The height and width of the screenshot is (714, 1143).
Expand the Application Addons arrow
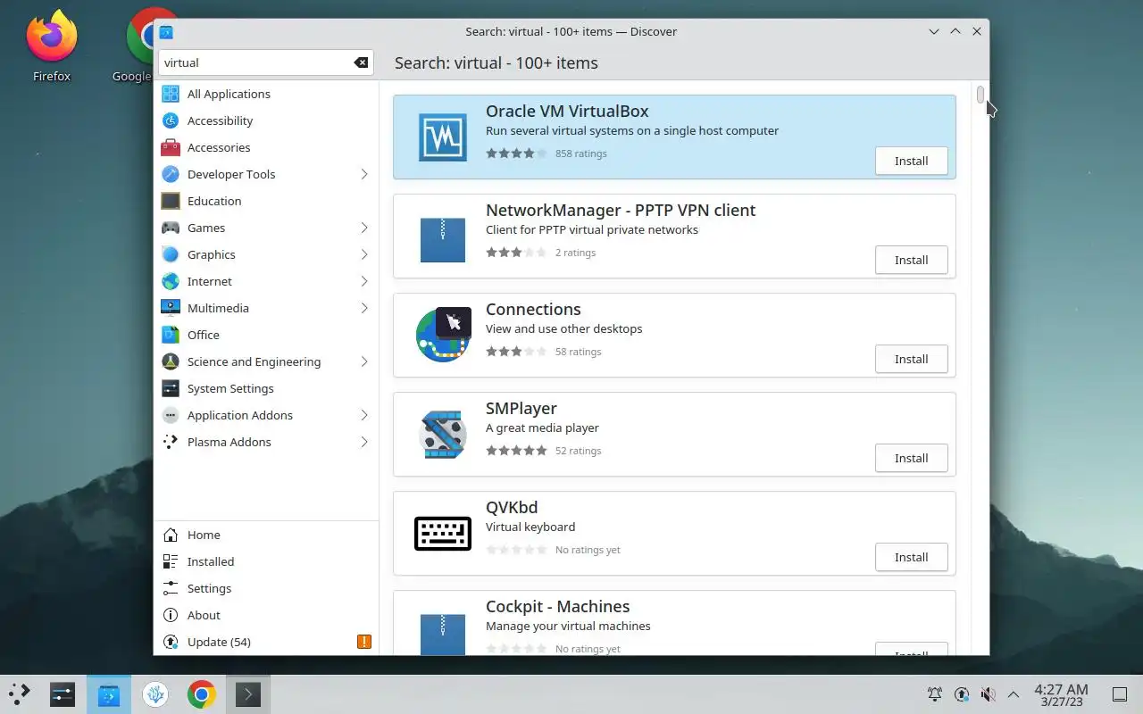coord(364,415)
